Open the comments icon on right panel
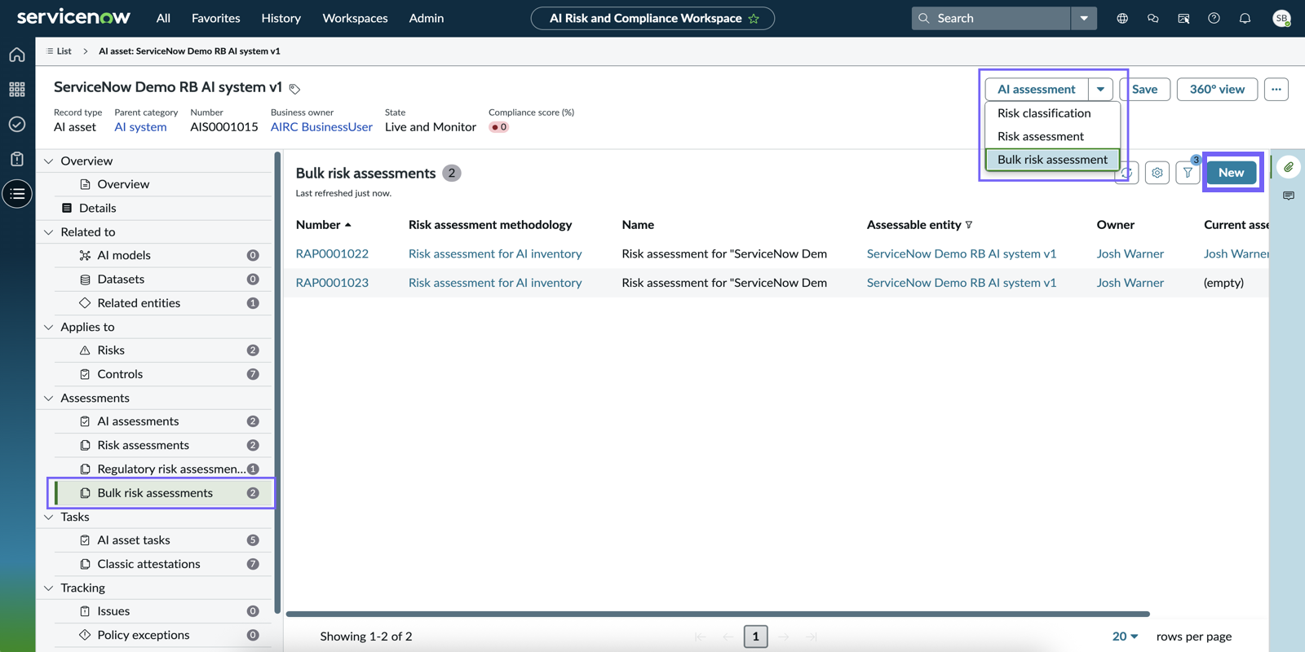Screen dimensions: 1305x652 pyautogui.click(x=1289, y=196)
